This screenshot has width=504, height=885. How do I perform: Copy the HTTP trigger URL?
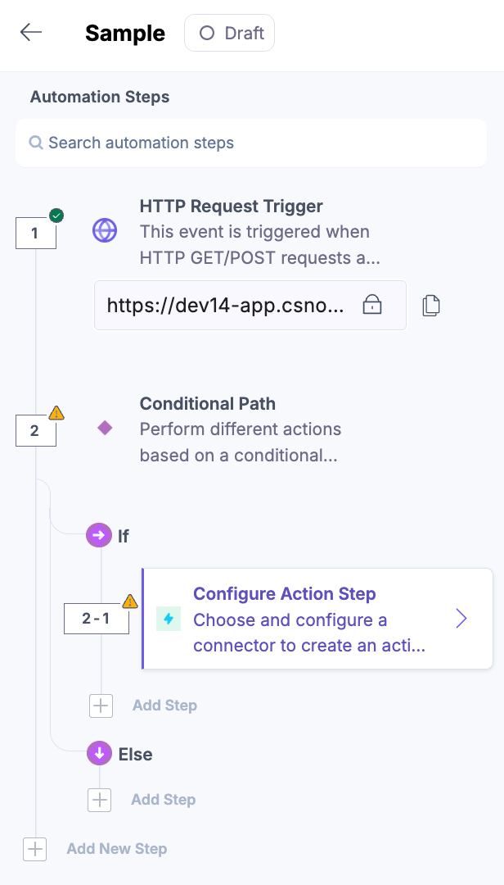tap(431, 306)
